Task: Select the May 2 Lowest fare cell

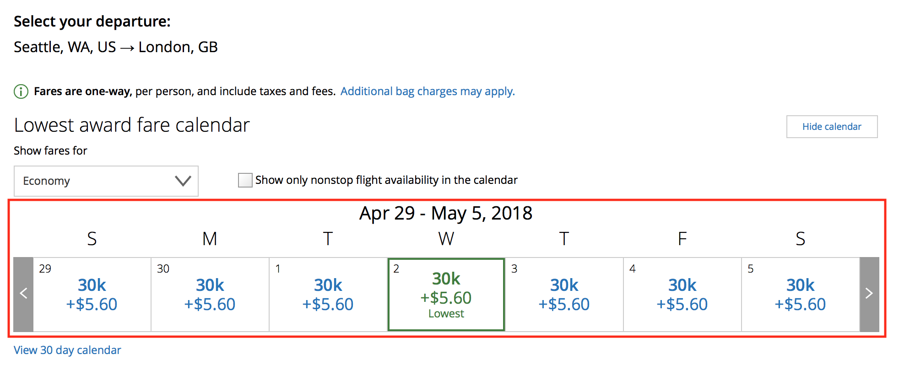Action: (446, 295)
